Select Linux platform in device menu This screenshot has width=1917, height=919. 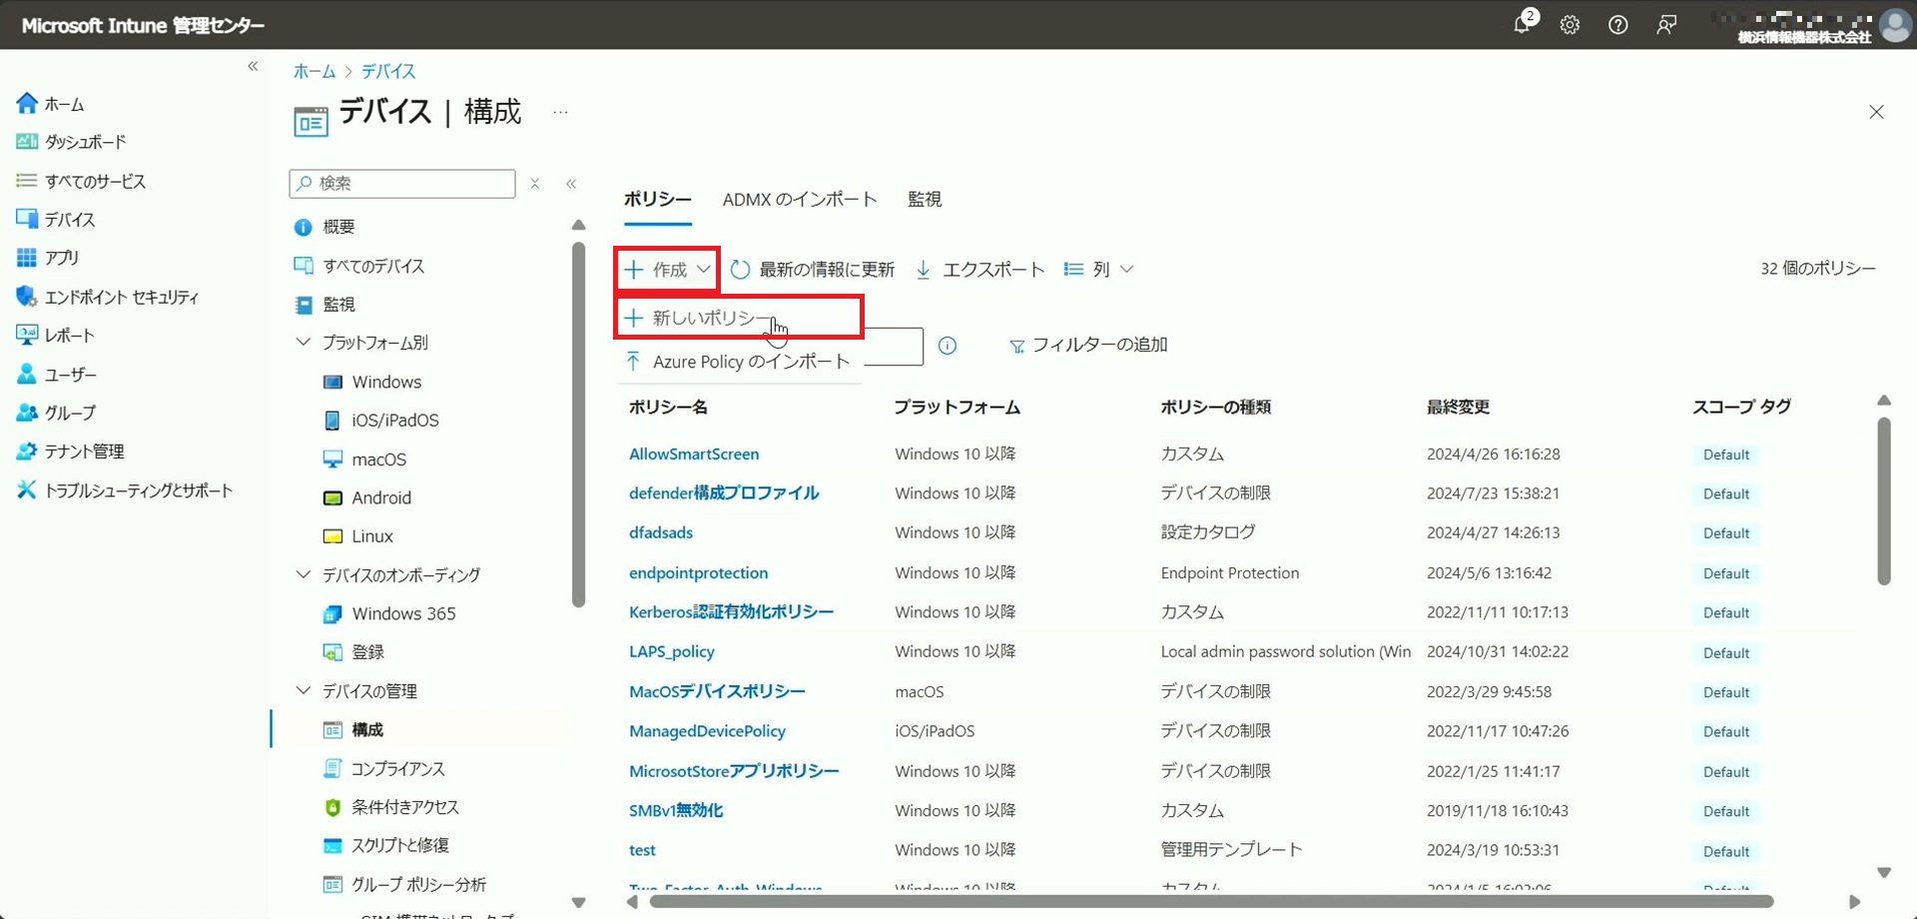(x=358, y=536)
